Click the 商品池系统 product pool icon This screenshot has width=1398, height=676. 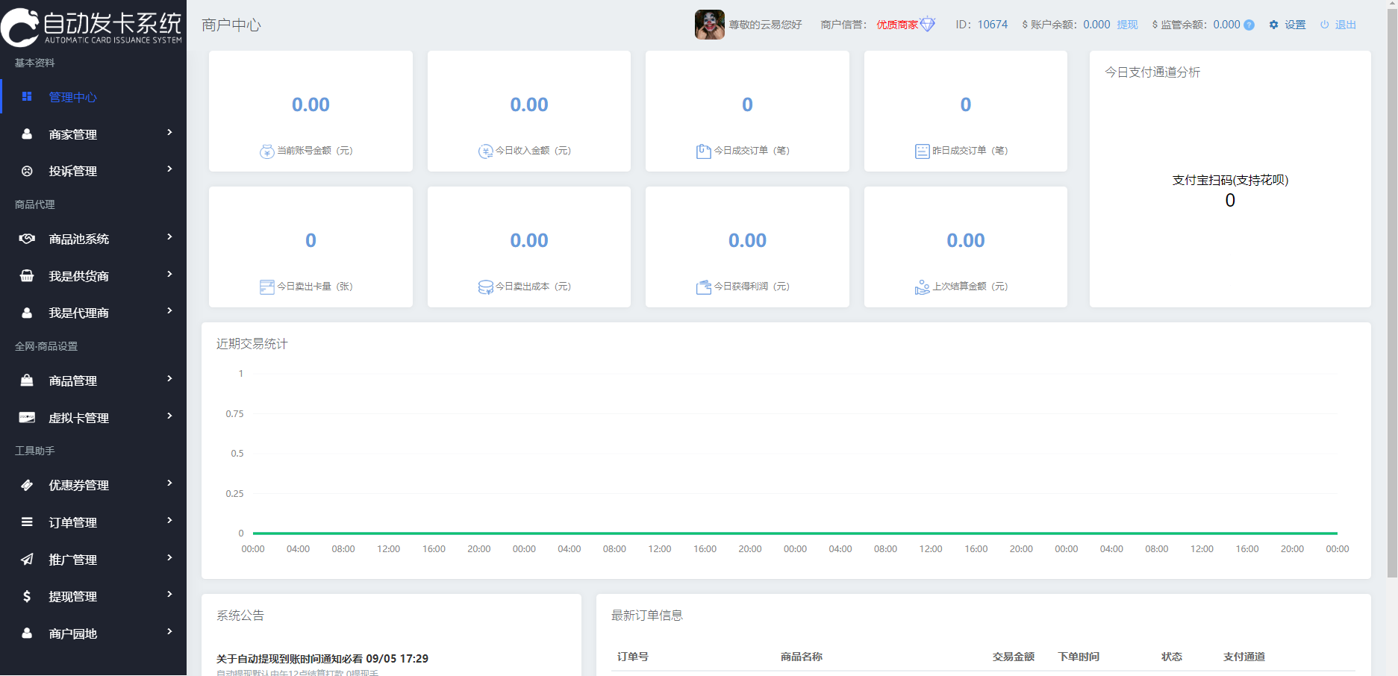27,238
